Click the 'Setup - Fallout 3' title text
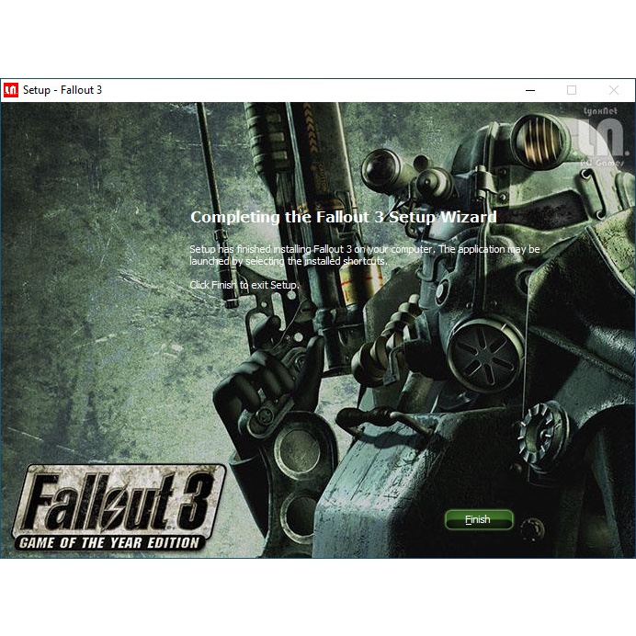Screen dimensions: 636x636 pos(62,90)
